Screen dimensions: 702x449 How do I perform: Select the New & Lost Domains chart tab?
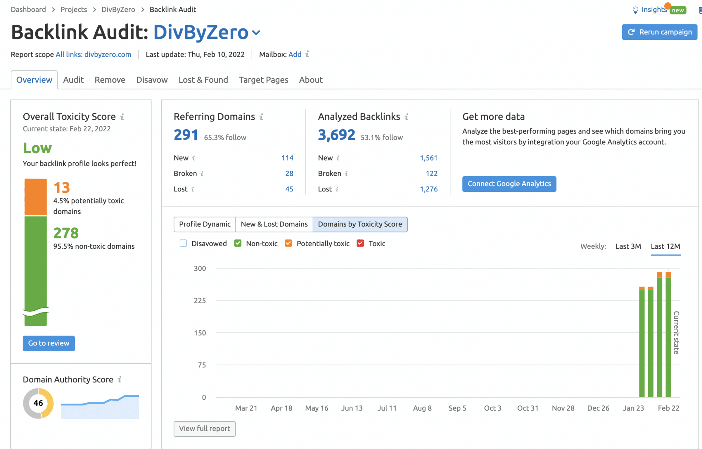(x=274, y=224)
